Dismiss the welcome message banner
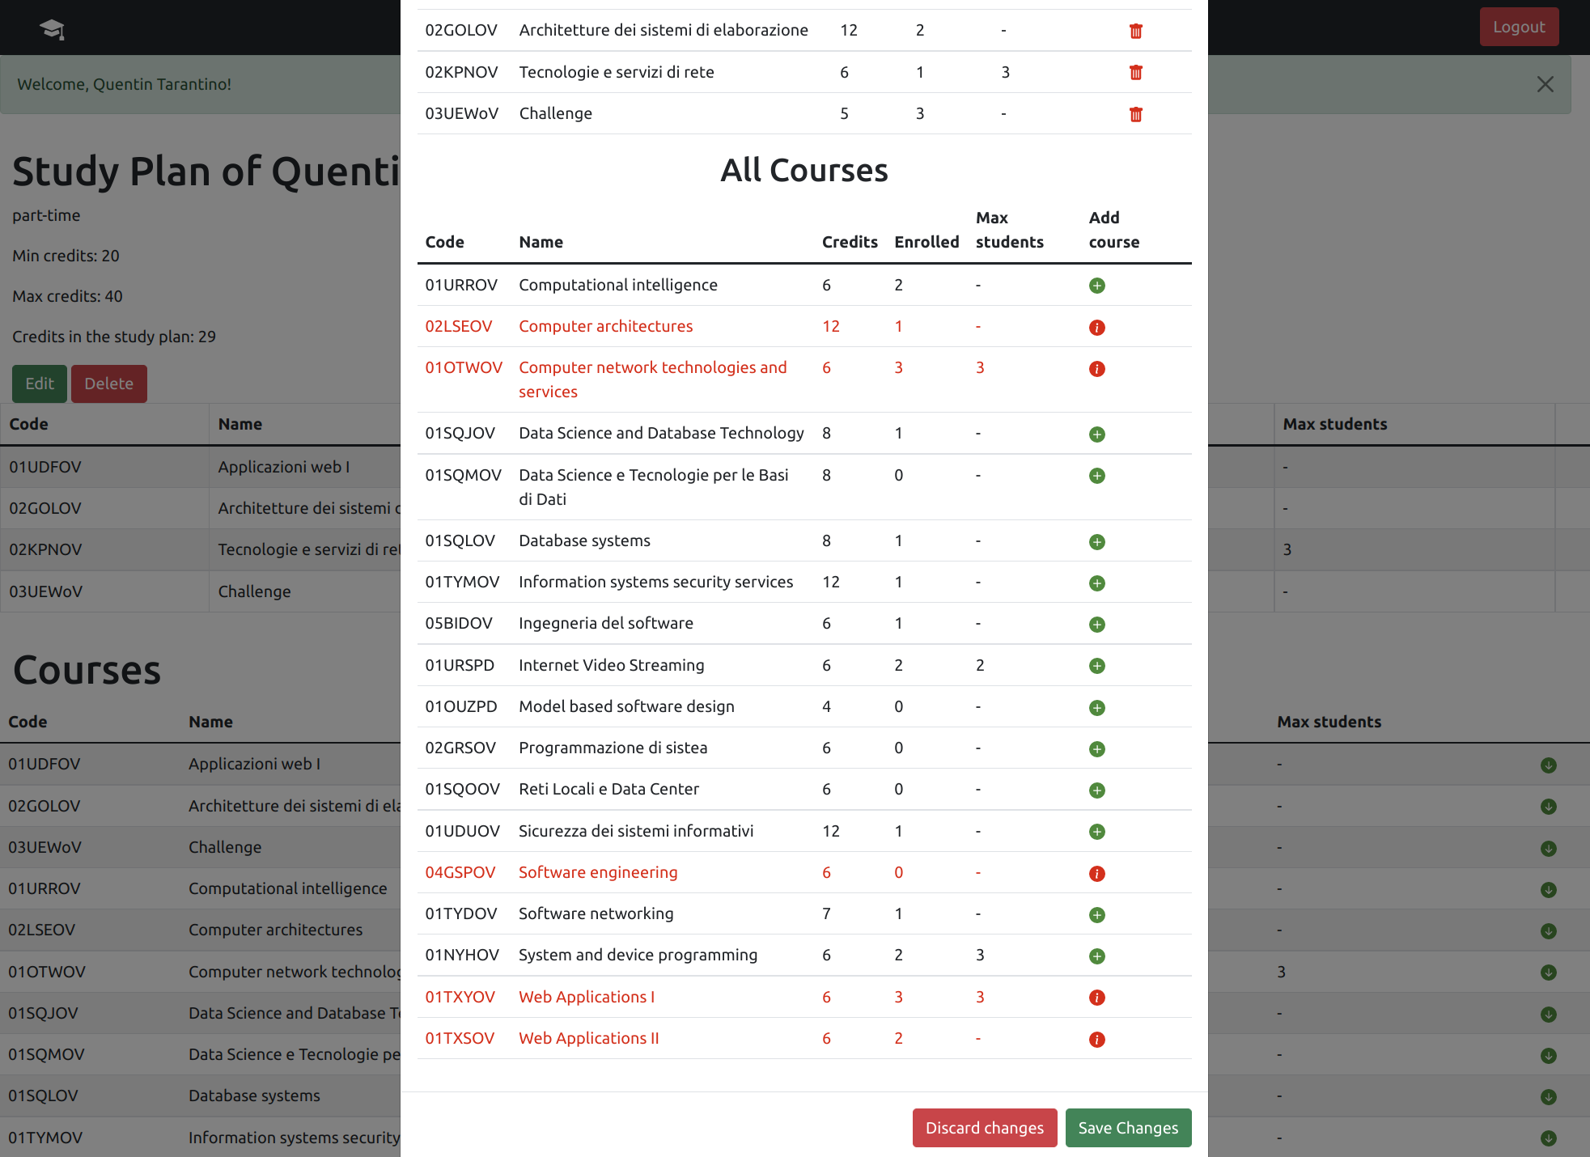 point(1545,84)
